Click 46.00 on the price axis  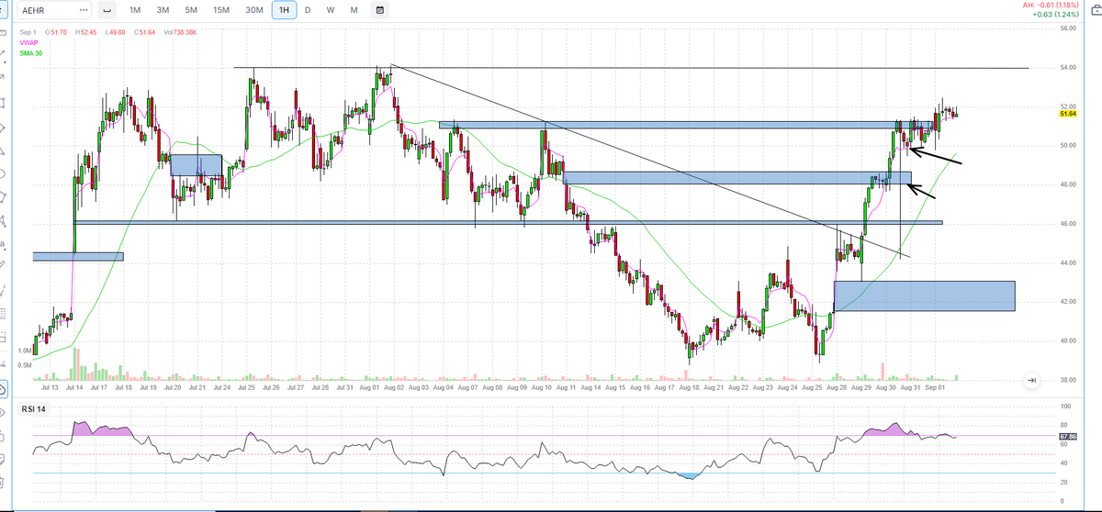pos(1067,224)
